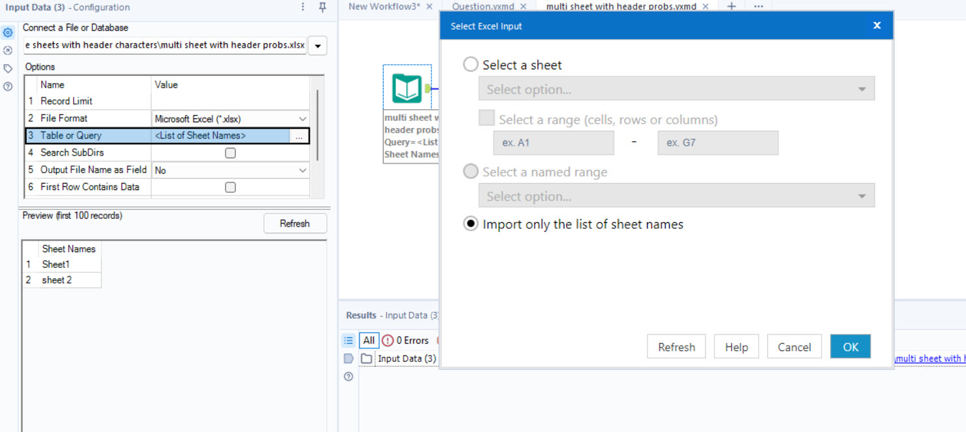The height and width of the screenshot is (432, 966).
Task: Expand the file path dropdown arrow
Action: (x=318, y=46)
